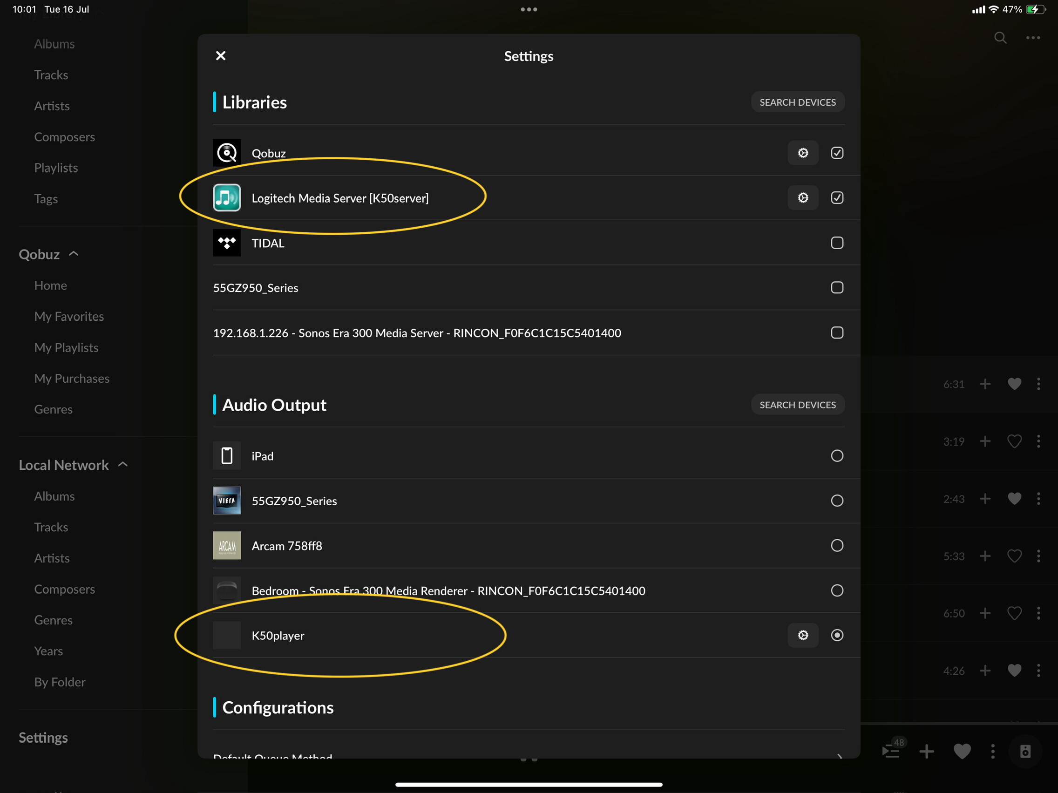This screenshot has width=1058, height=793.
Task: Open Playlists in the sidebar
Action: tap(55, 168)
